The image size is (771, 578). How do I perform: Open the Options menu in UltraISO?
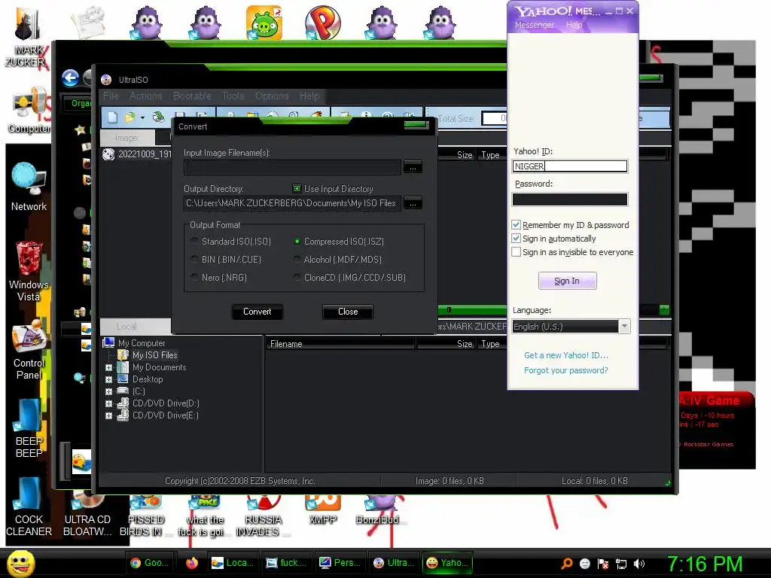pos(271,96)
